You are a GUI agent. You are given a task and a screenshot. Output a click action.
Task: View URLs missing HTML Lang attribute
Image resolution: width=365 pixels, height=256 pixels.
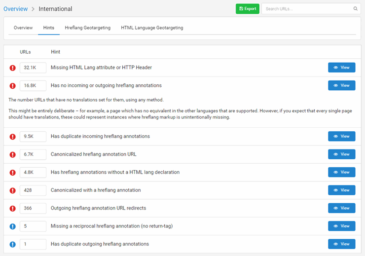(x=341, y=68)
